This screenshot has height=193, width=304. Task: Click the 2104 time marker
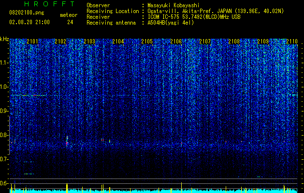pyautogui.click(x=118, y=41)
